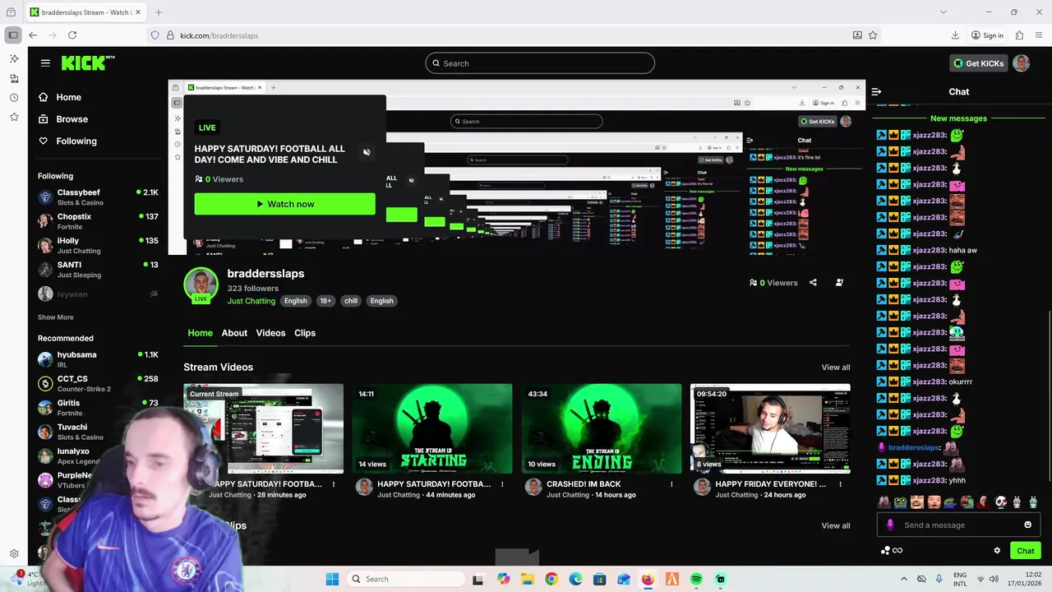Open Google Chrome from the taskbar

[x=551, y=580]
